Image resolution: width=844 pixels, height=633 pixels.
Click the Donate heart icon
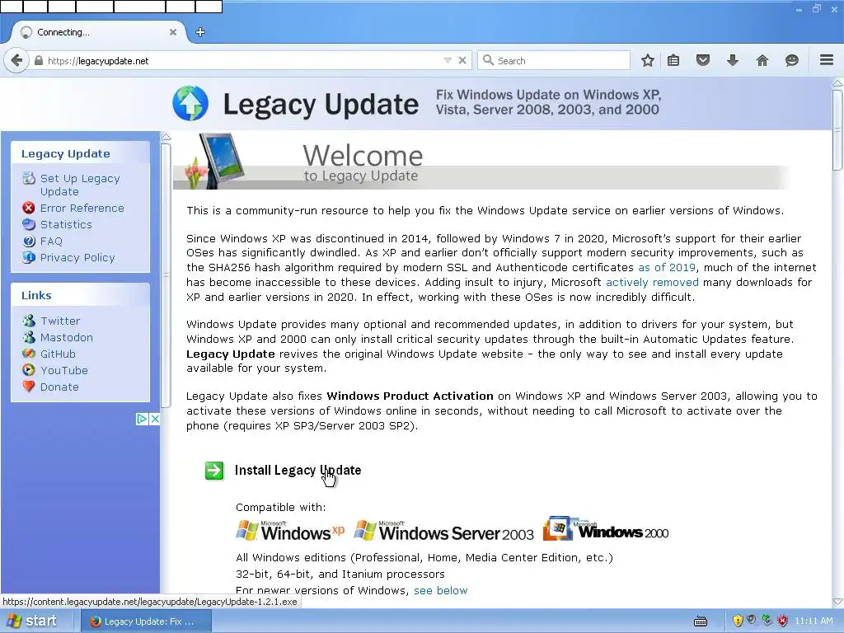[x=29, y=387]
